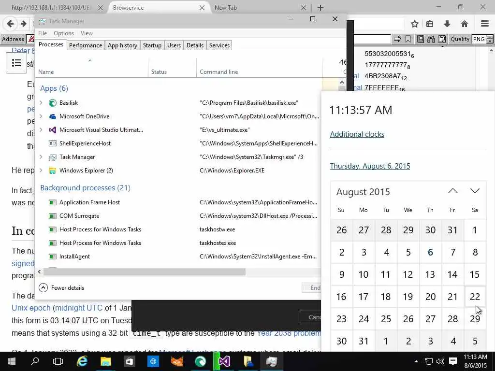The height and width of the screenshot is (371, 495).
Task: Select COM Surrogate background process row
Action: point(178,216)
